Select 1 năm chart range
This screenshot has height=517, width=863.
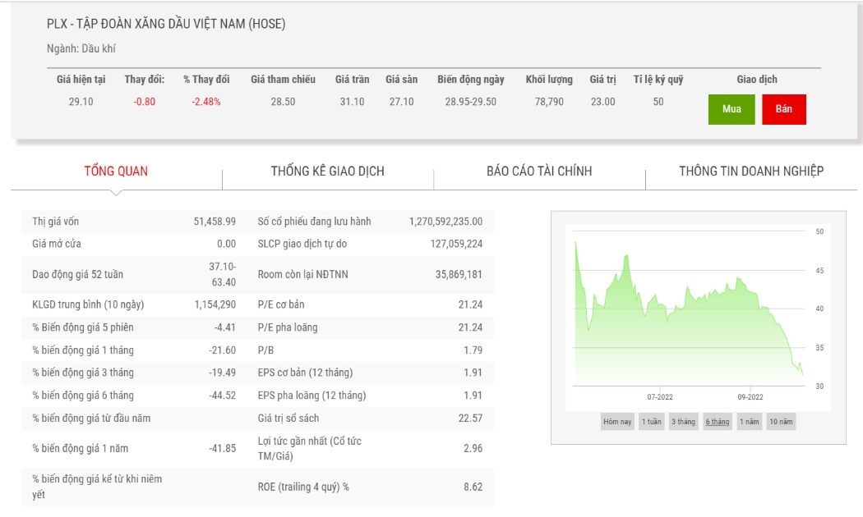click(x=749, y=422)
